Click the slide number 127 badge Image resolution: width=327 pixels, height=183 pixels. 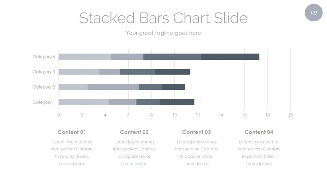314,13
